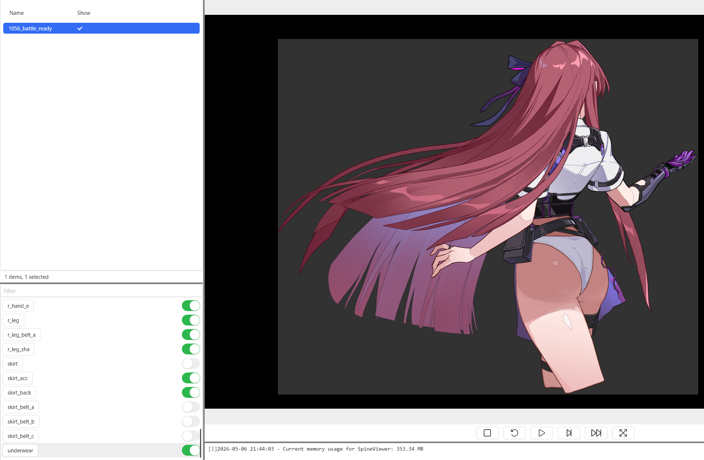704x460 pixels.
Task: Click the fast forward icon
Action: 596,433
